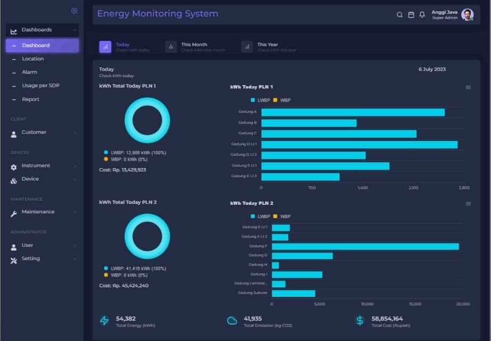Image resolution: width=491 pixels, height=341 pixels.
Task: Open the Report sidebar item
Action: click(x=30, y=99)
